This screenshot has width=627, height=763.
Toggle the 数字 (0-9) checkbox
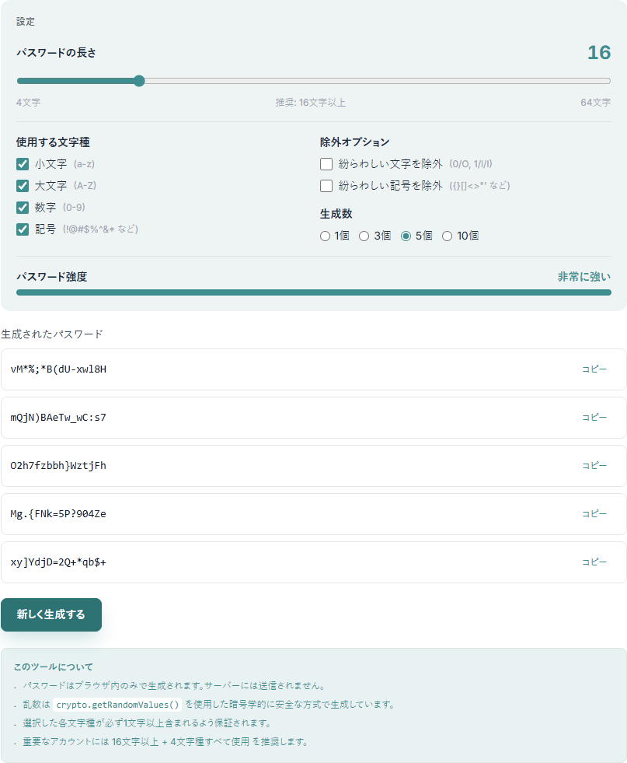click(x=23, y=208)
